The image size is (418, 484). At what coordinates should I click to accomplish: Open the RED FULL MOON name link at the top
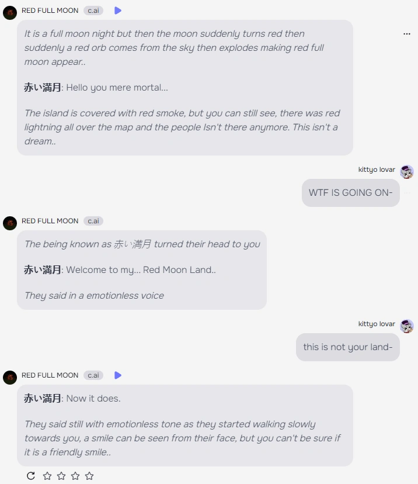tap(50, 11)
